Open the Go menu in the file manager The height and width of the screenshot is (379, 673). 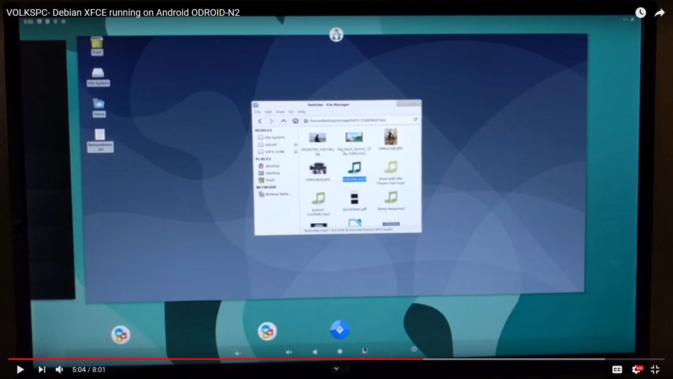click(291, 112)
